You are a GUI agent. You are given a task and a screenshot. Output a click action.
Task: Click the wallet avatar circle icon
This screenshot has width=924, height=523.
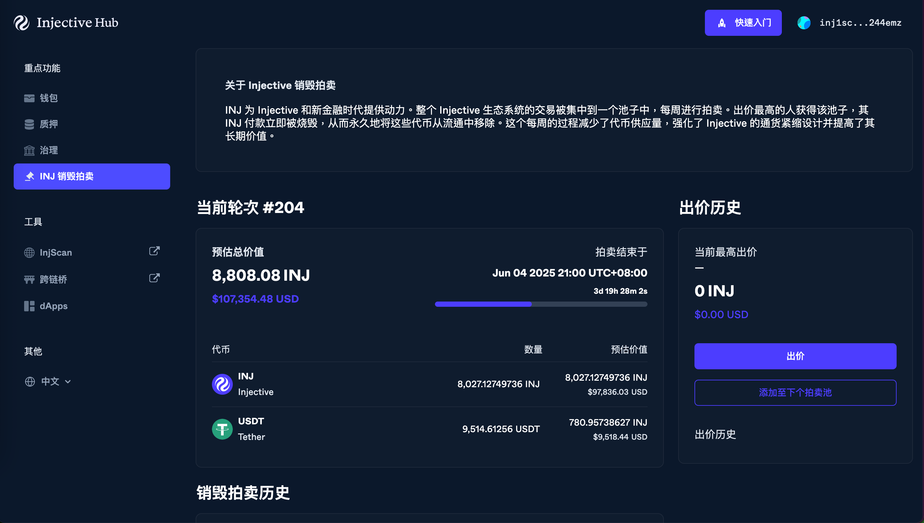click(804, 23)
